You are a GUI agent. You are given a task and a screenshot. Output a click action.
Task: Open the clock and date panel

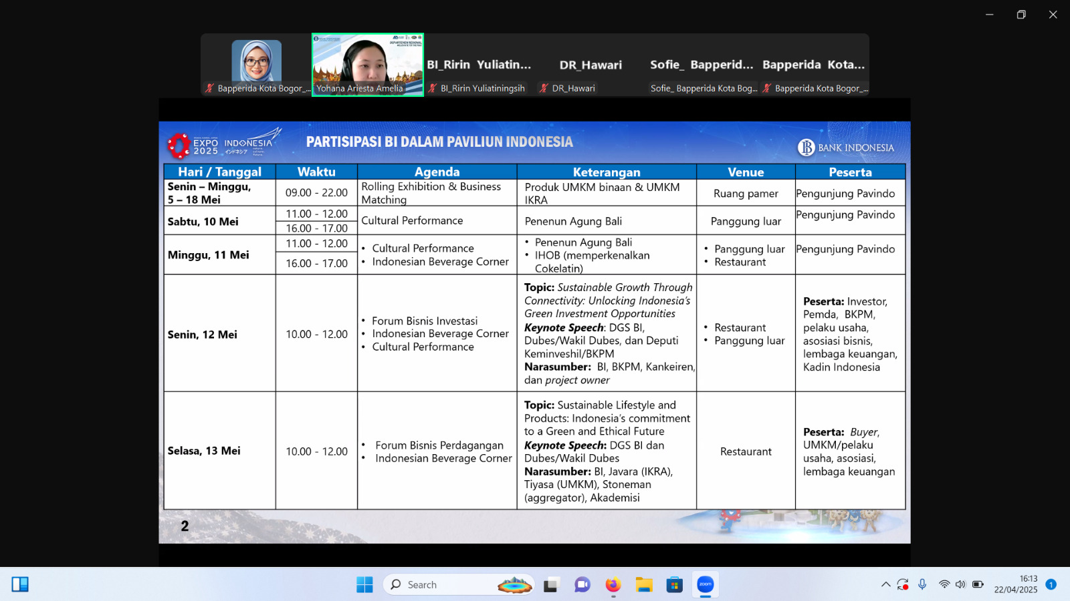(x=1015, y=584)
